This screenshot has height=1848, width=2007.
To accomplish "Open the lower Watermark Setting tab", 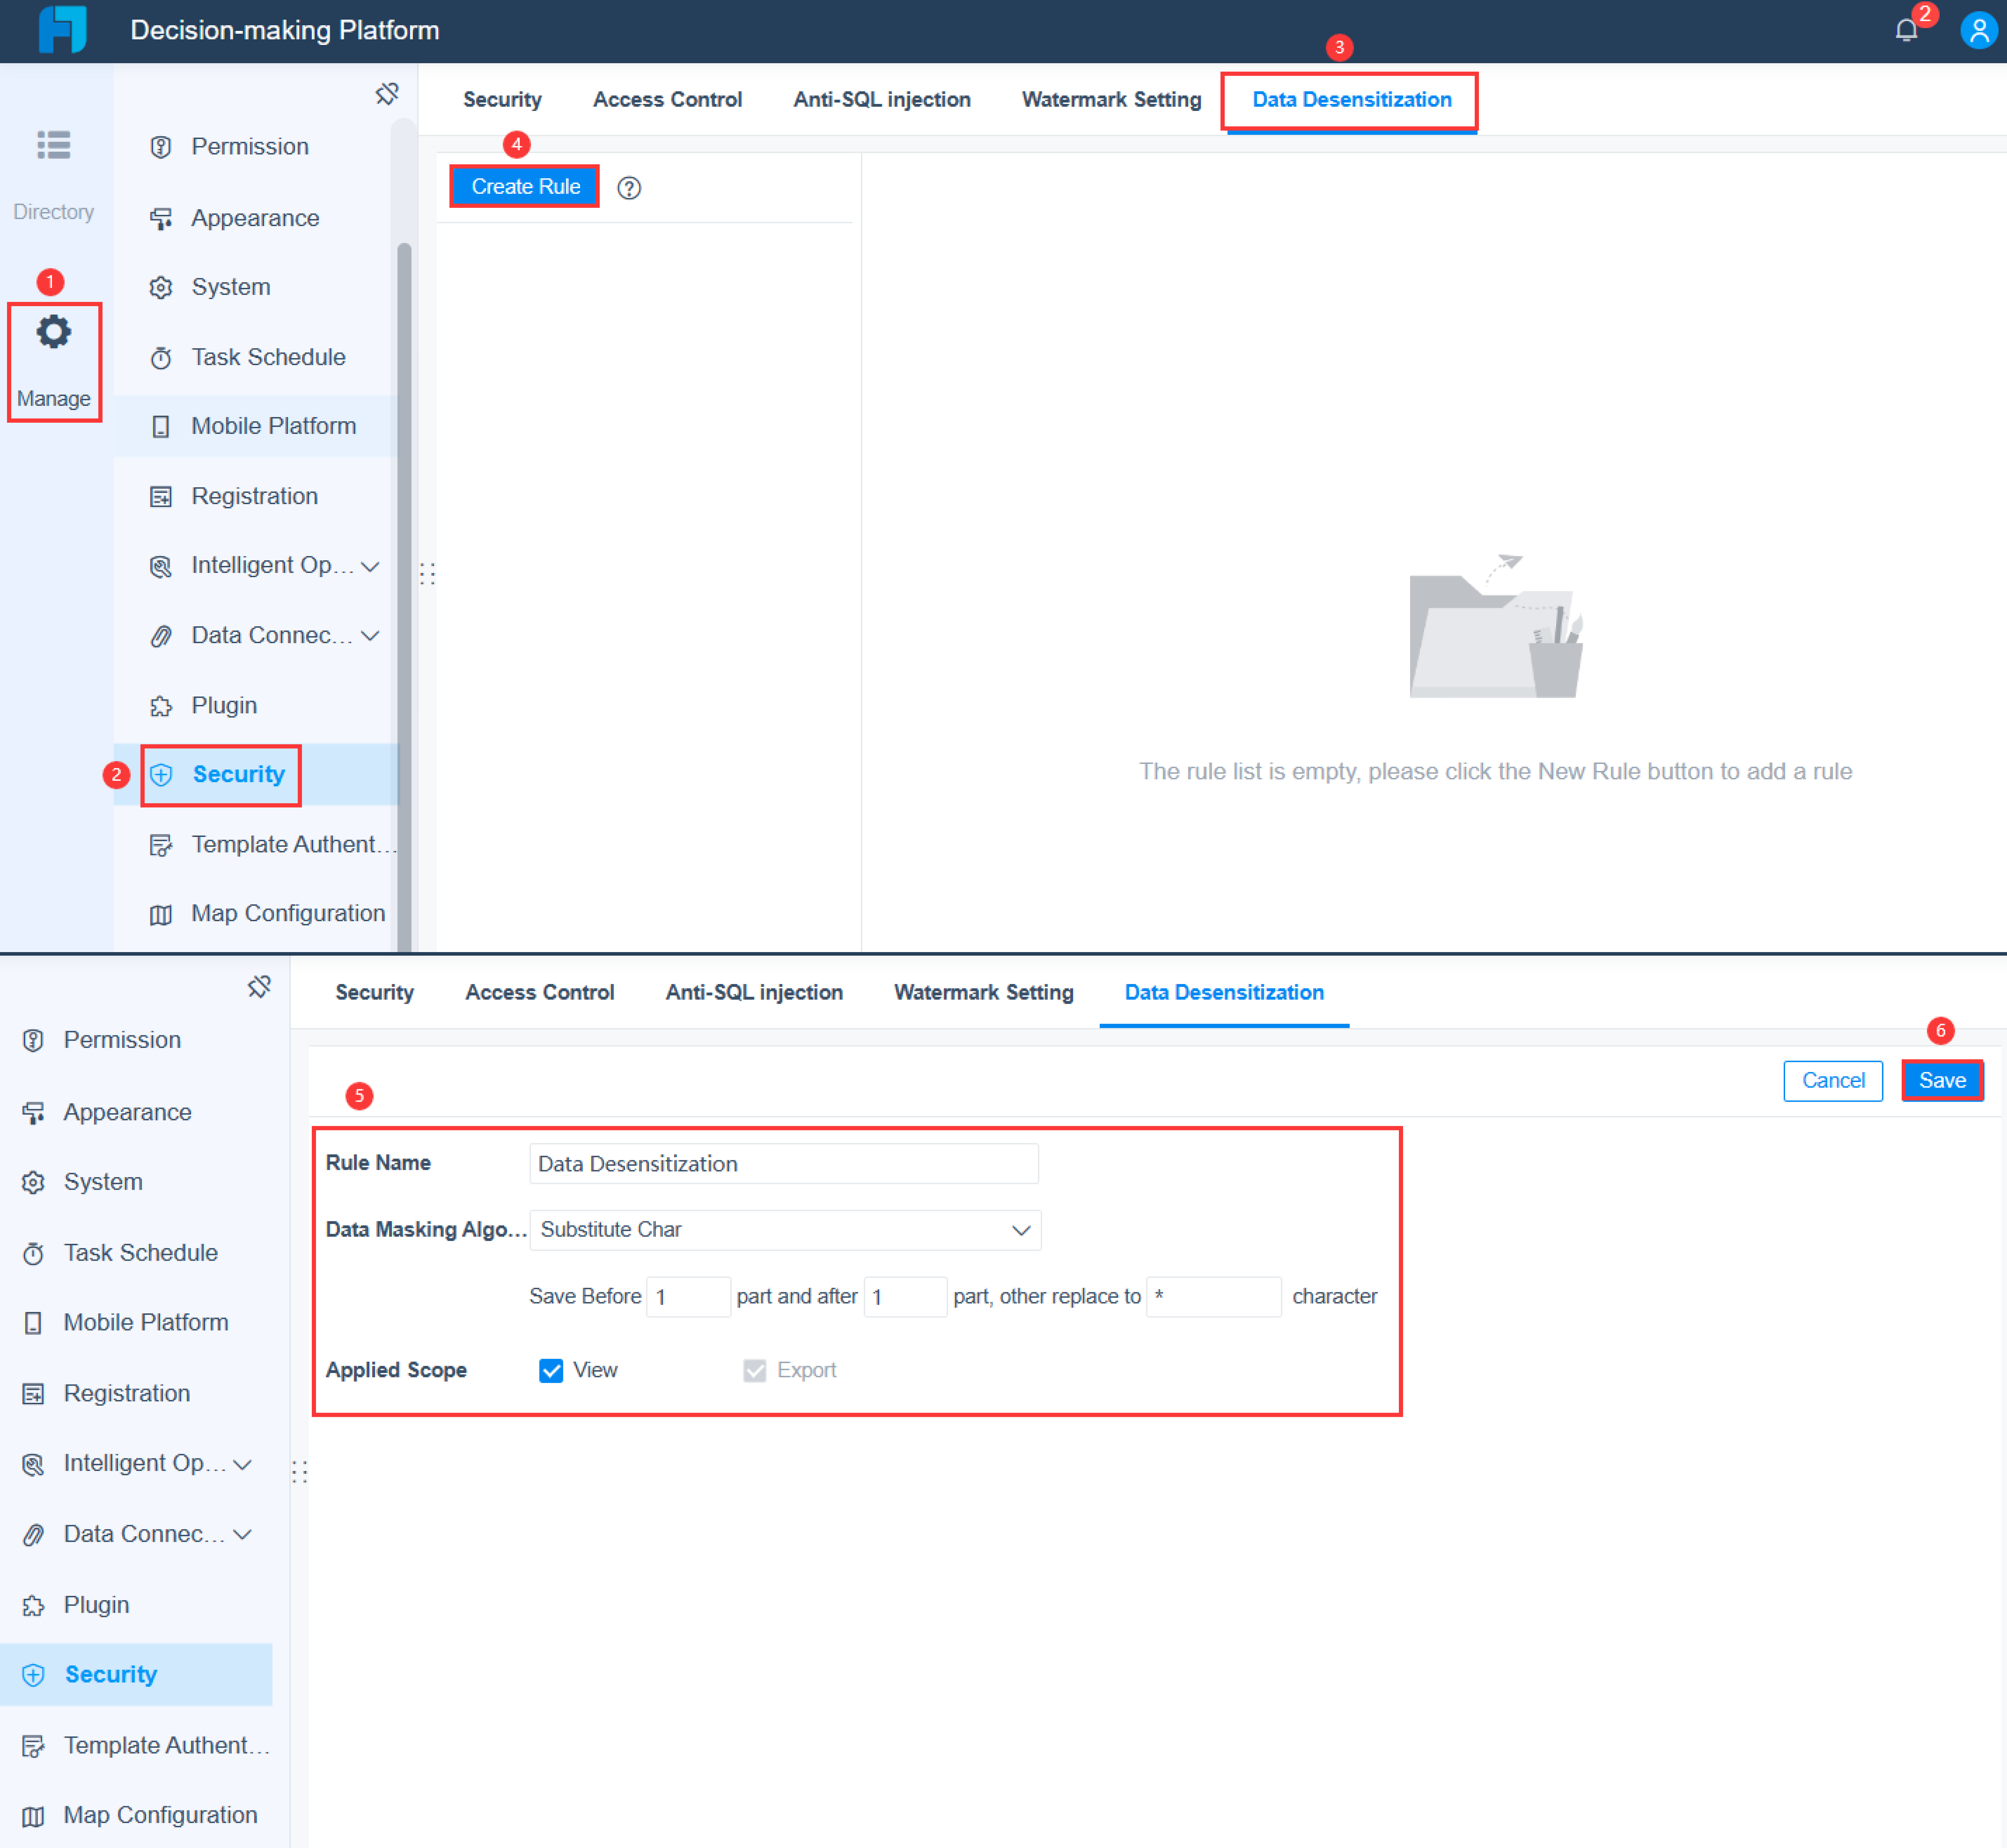I will point(983,992).
